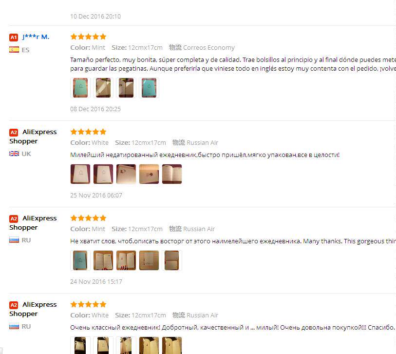Image resolution: width=396 pixels, height=354 pixels.
Task: Click the A2 badge of the bottom reviewer
Action: pos(14,305)
